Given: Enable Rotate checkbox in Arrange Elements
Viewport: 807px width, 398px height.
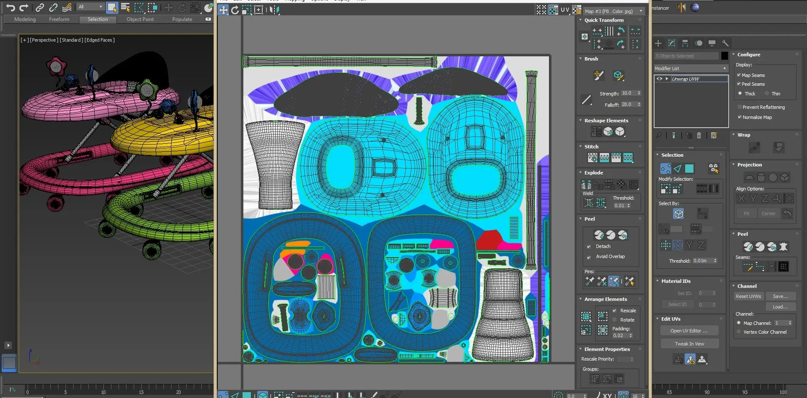Looking at the screenshot, I should [x=614, y=319].
